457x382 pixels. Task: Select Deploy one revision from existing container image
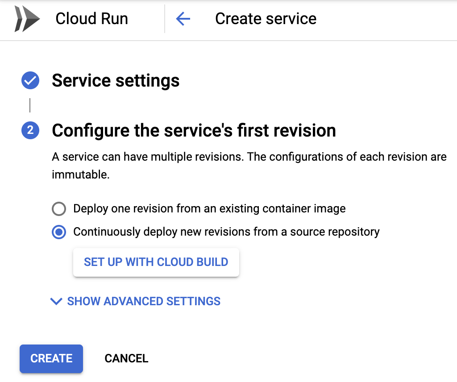tap(59, 209)
